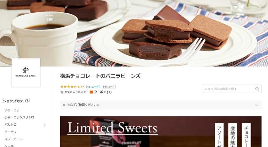Click the star rating 4.77

[72, 87]
